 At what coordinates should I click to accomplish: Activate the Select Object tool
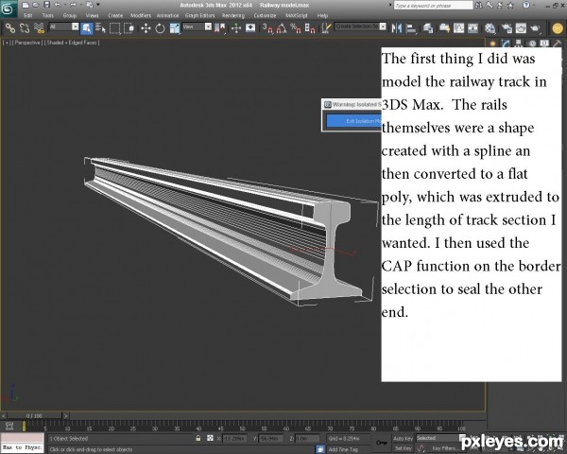(x=87, y=28)
